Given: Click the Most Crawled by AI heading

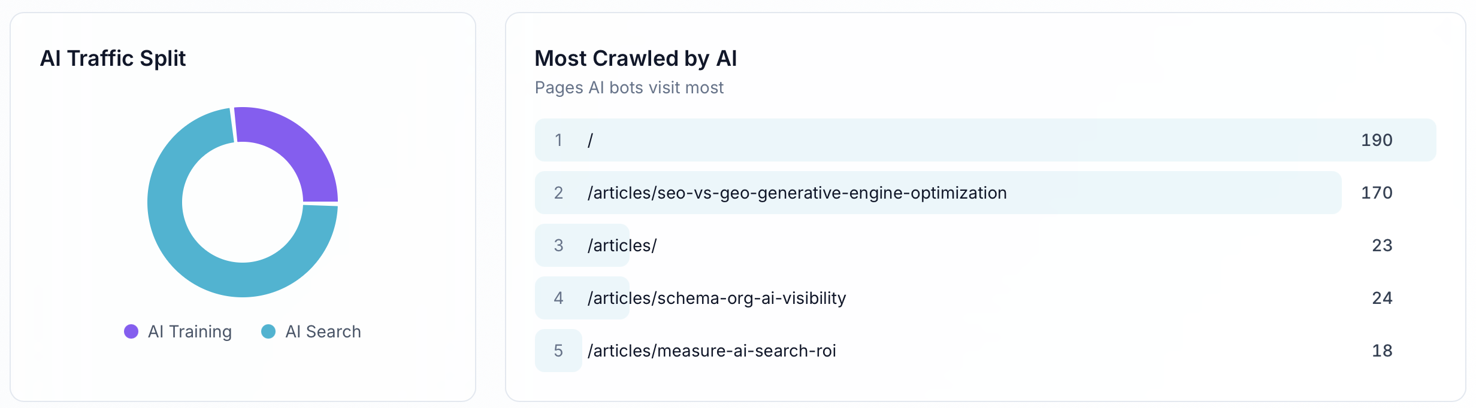Looking at the screenshot, I should tap(636, 58).
